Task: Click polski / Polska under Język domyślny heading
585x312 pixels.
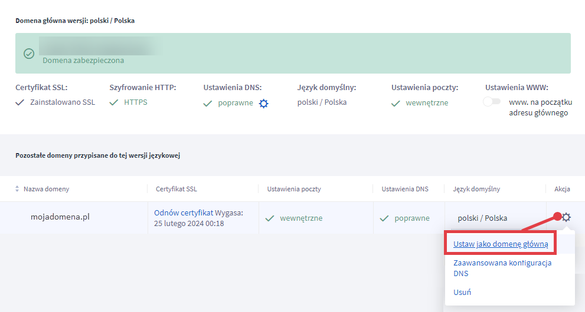Action: click(322, 102)
